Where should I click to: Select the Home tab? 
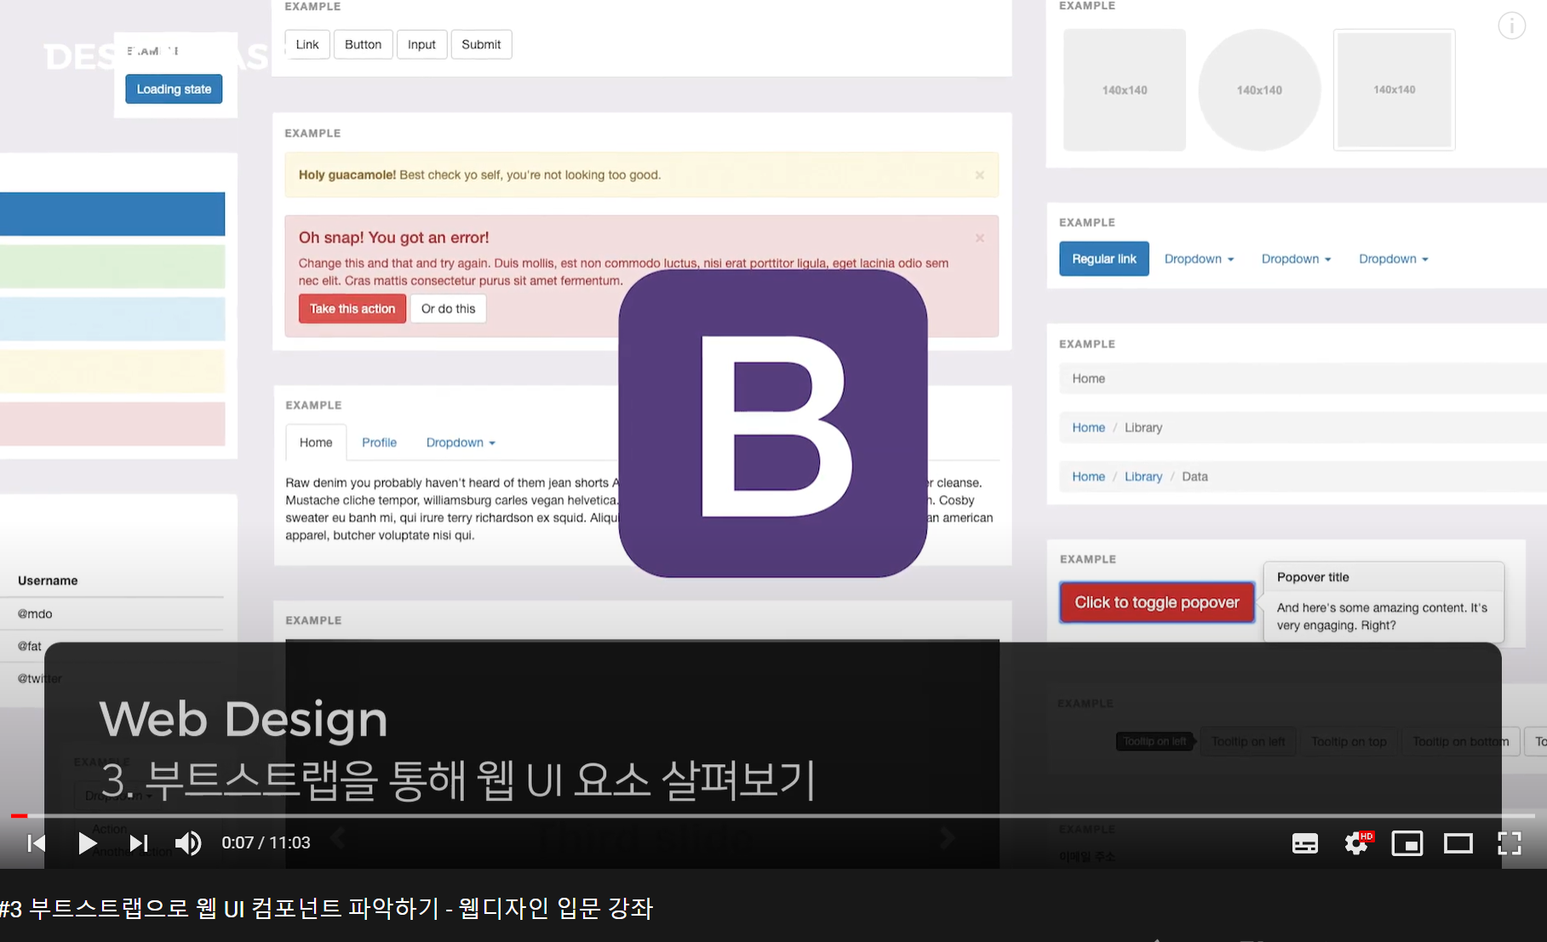[x=316, y=442]
